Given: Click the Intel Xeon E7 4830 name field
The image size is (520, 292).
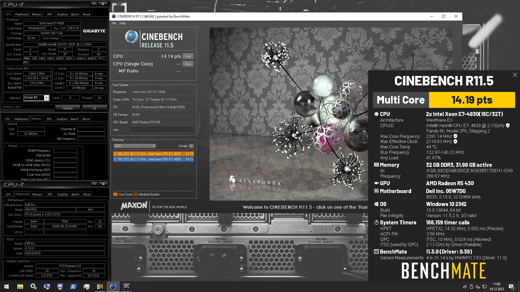Looking at the screenshot, I should tap(52, 23).
